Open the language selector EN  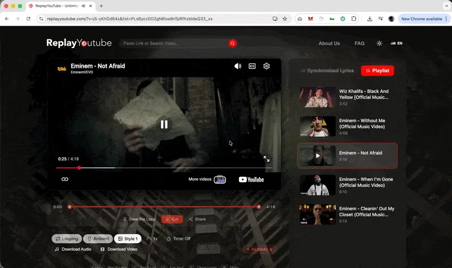click(397, 44)
